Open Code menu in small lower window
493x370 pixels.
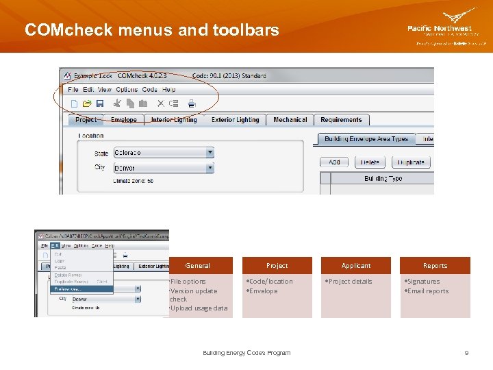point(97,245)
